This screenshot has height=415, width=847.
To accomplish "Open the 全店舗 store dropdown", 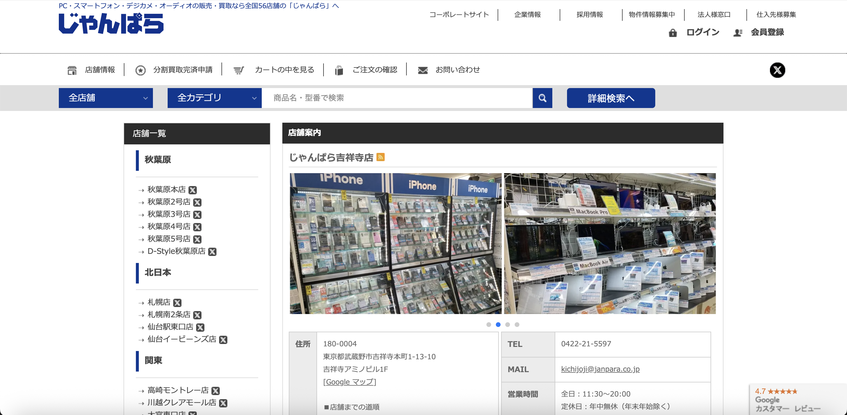I will point(106,98).
